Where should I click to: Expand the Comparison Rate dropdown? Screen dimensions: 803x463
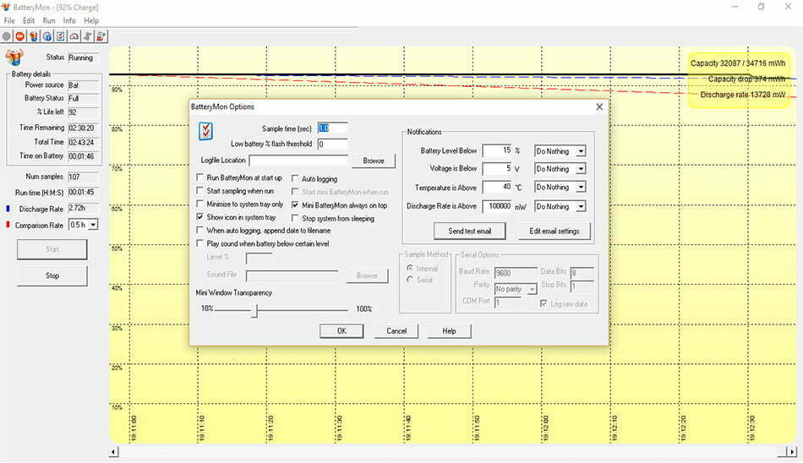click(93, 225)
